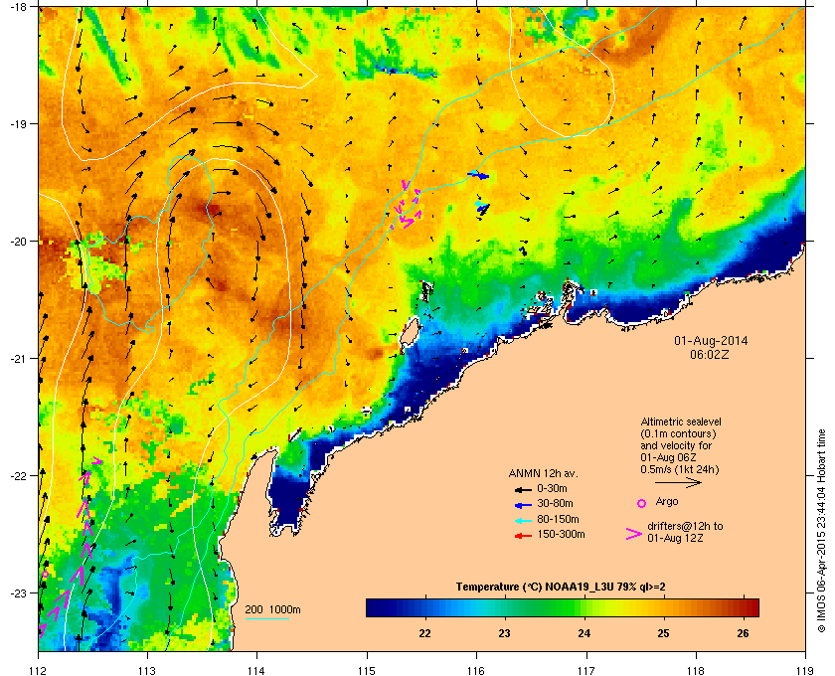Click colorbar tick label 24
Viewport: 835px width, 676px height.
pyautogui.click(x=584, y=633)
